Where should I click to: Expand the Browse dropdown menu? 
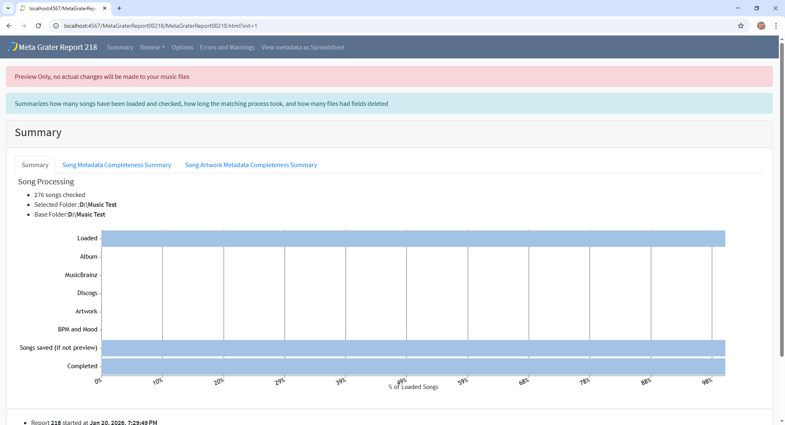pyautogui.click(x=152, y=47)
